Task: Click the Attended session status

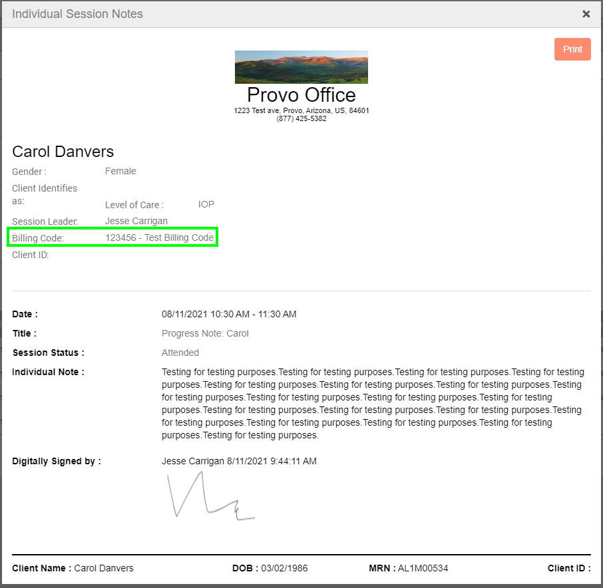Action: coord(180,353)
